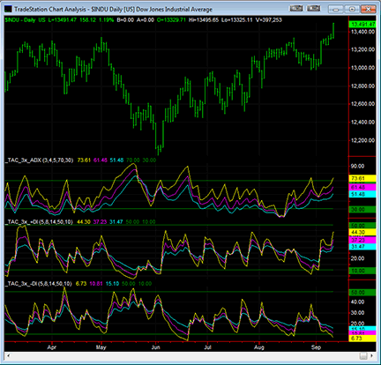Click the _TAC_3x_-DI (5,8,14,50,10) indicator title
The width and height of the screenshot is (381, 365).
click(x=38, y=284)
